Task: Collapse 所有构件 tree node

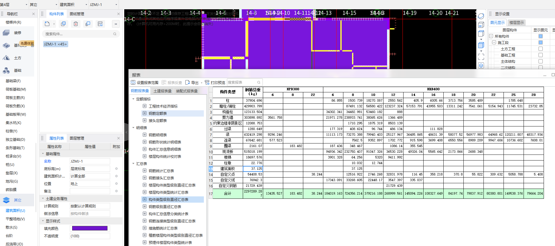Action: tap(491, 36)
